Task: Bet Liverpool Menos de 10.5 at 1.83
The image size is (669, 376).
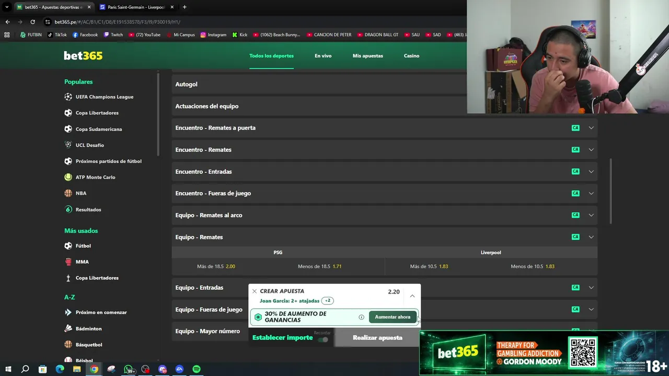Action: click(533, 266)
